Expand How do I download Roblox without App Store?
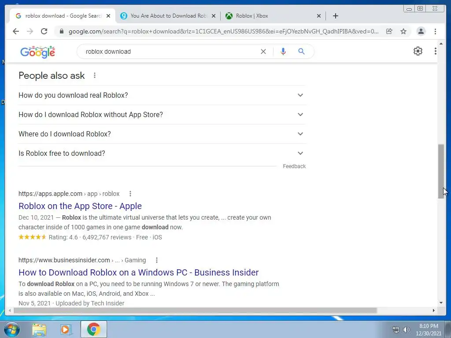Viewport: 451px width, 338px height. pos(162,114)
